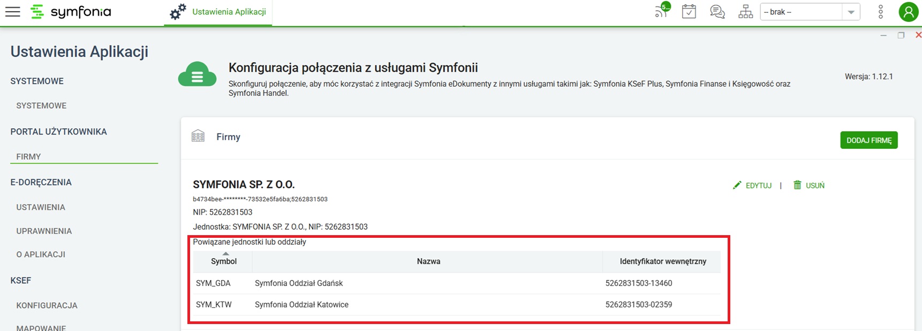The height and width of the screenshot is (331, 922).
Task: Open the chat messages icon
Action: coord(717,11)
